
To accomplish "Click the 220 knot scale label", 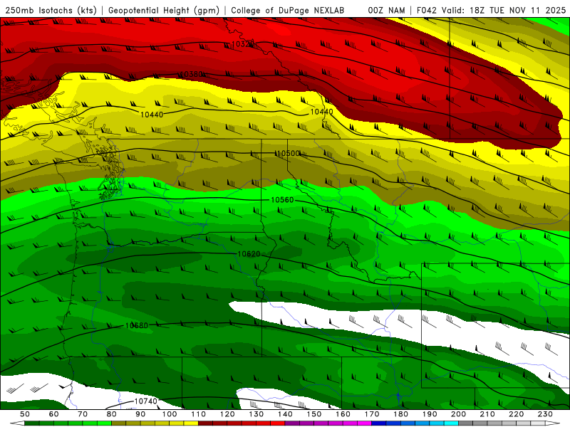I will click(x=516, y=414).
